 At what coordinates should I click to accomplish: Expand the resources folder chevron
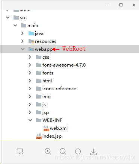(x=23, y=41)
